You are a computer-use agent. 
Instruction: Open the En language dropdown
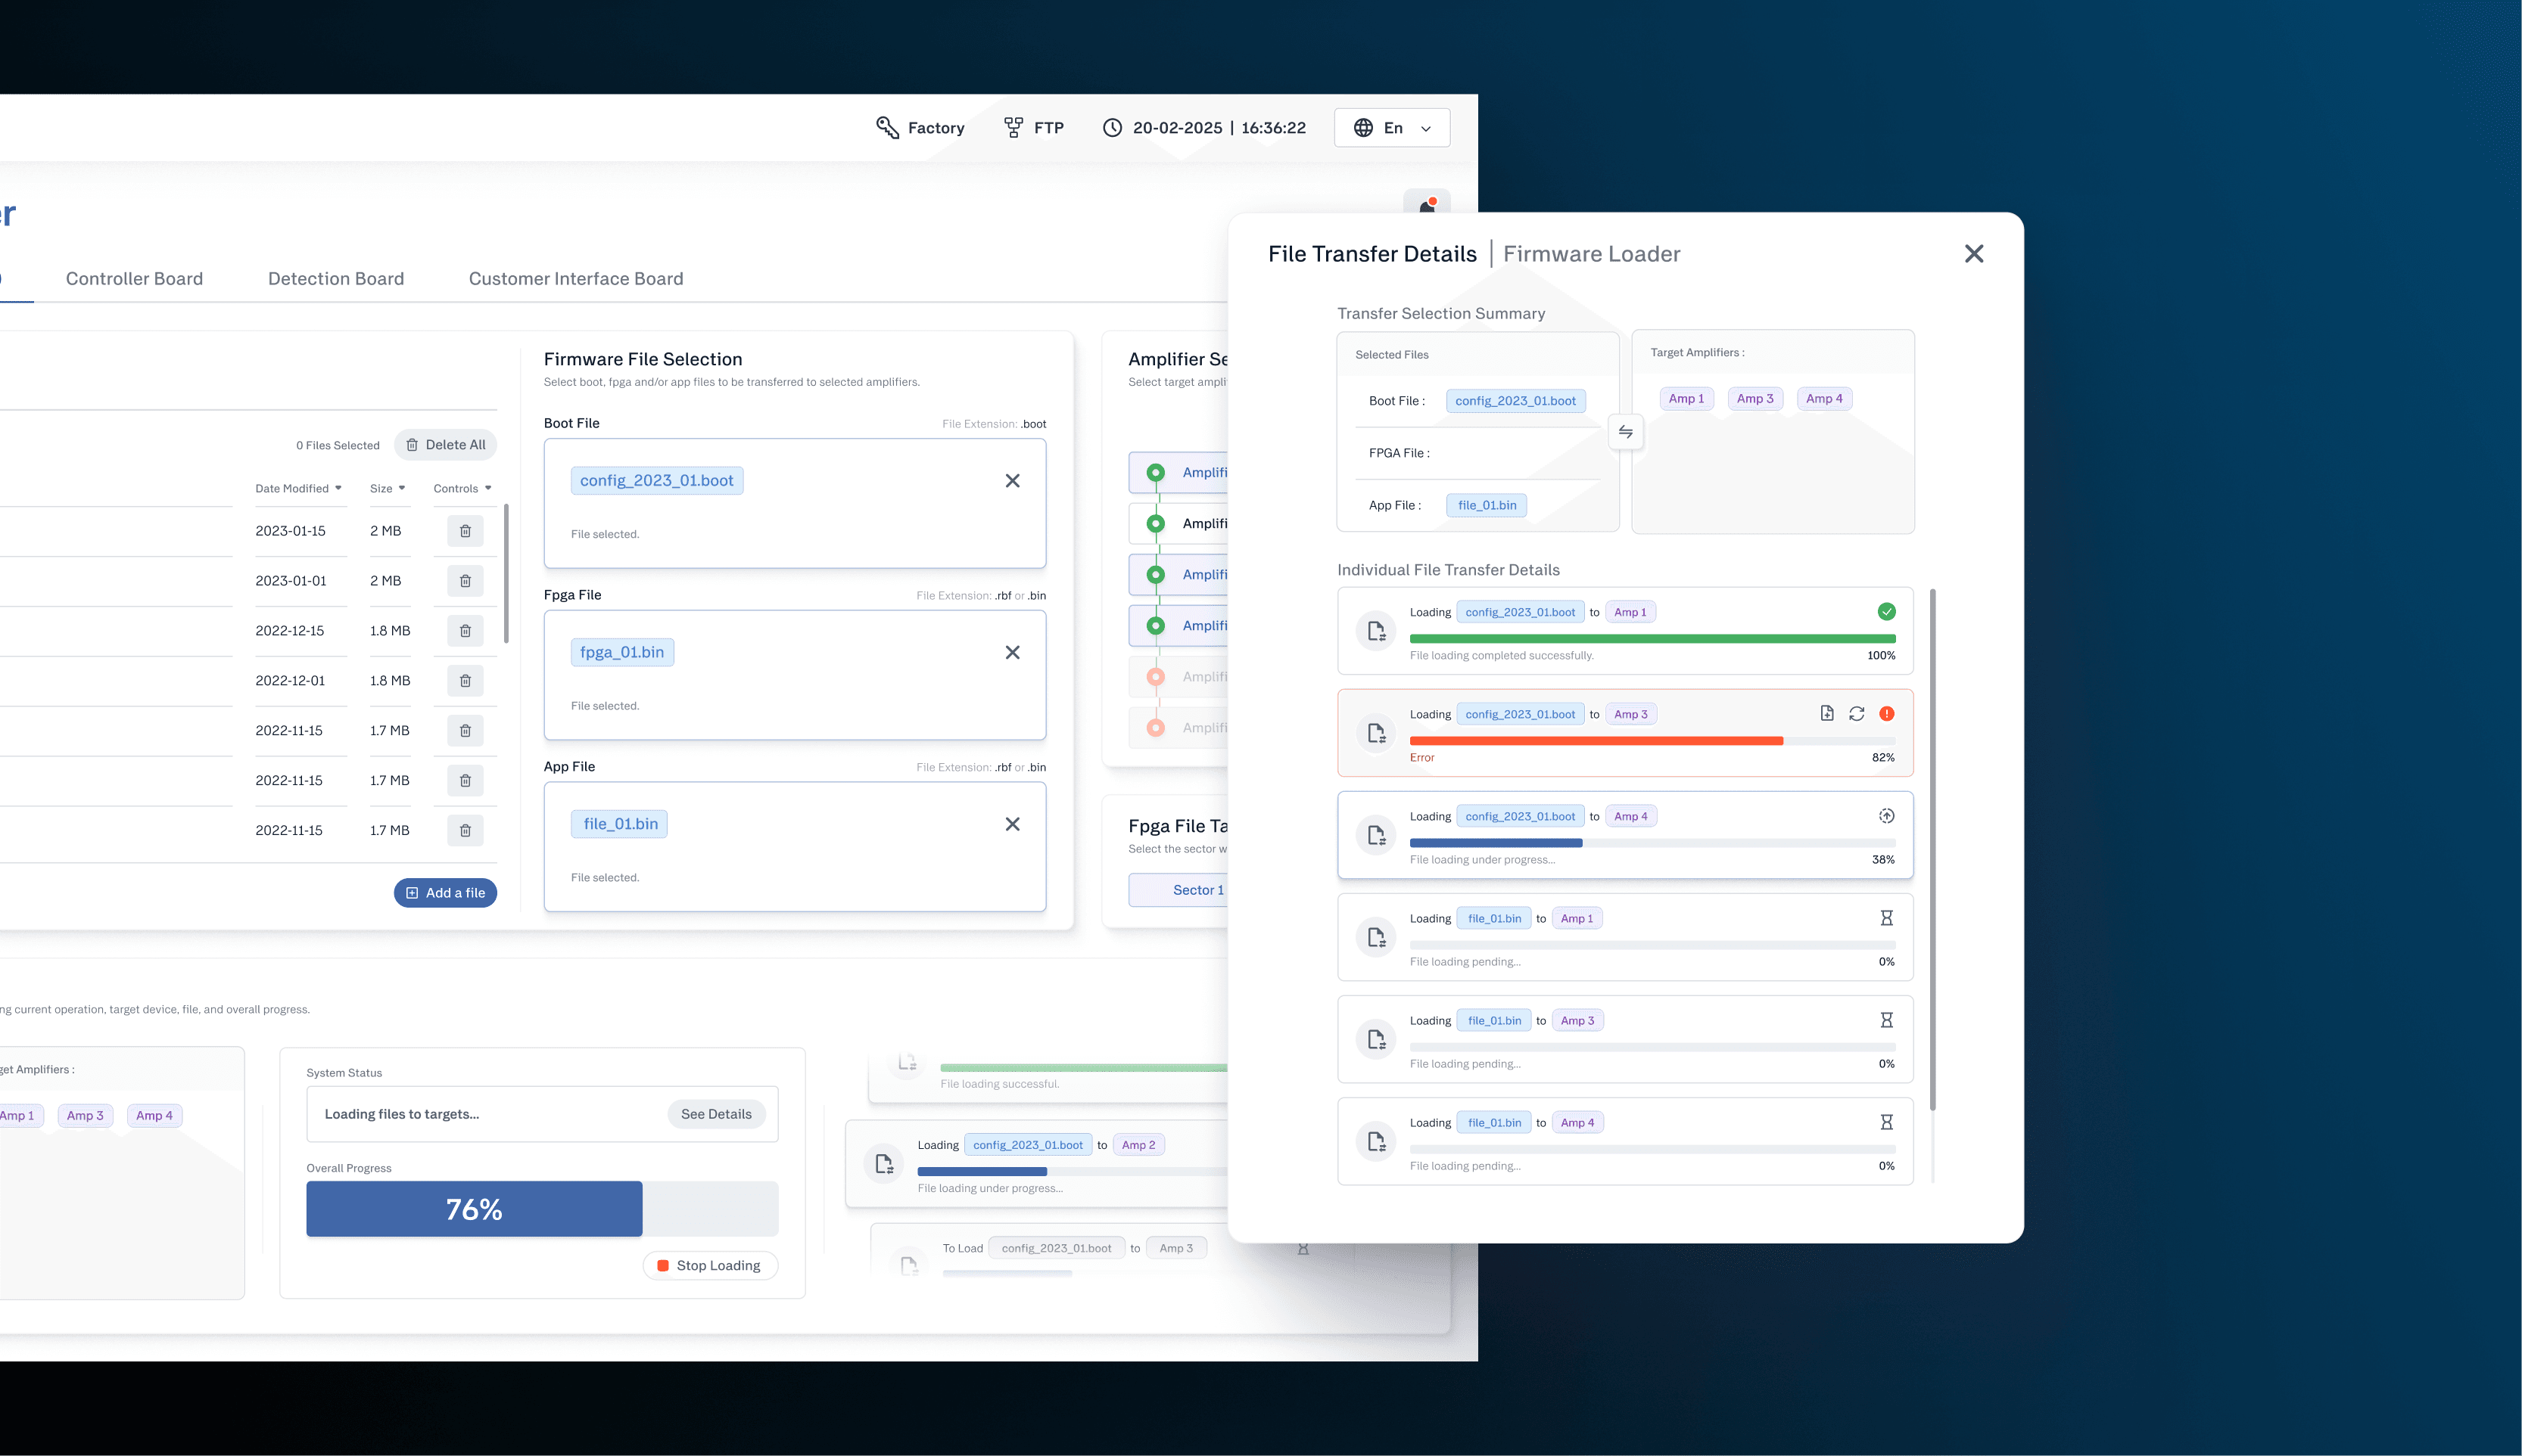[1391, 127]
